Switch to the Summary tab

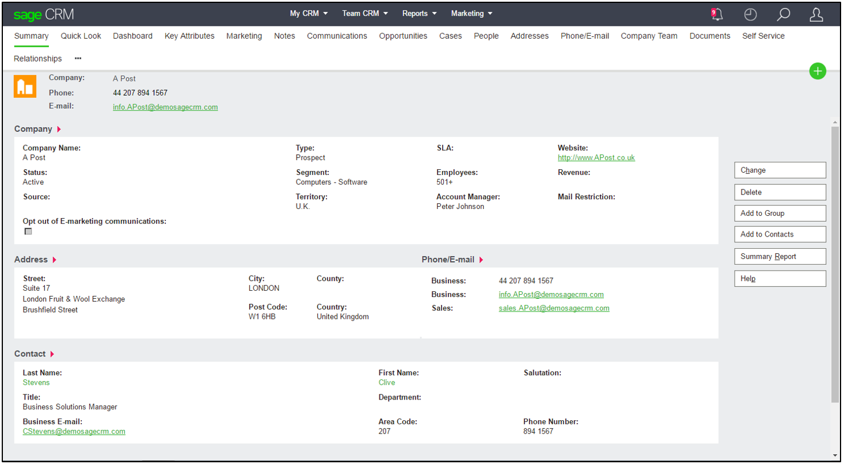[31, 36]
